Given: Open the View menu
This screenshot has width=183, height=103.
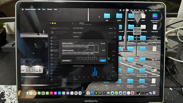Looking at the screenshot, I should [x=44, y=9].
